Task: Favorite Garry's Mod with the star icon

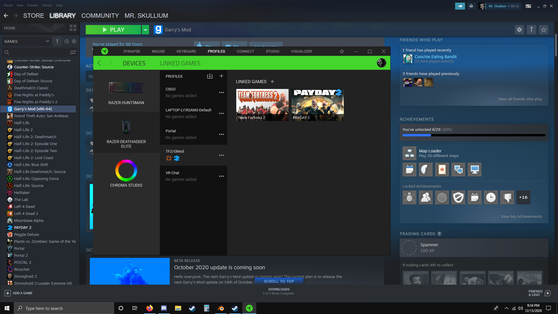Action: [544, 30]
